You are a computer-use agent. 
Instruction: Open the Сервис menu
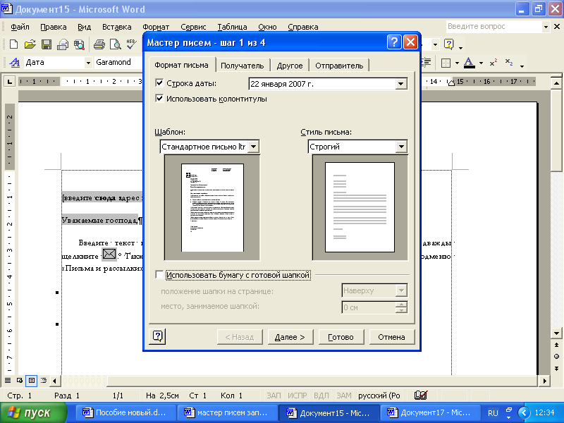click(x=193, y=27)
